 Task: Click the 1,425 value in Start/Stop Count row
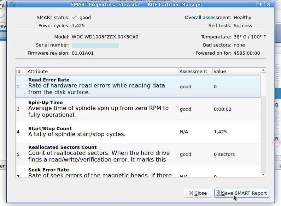coord(220,132)
